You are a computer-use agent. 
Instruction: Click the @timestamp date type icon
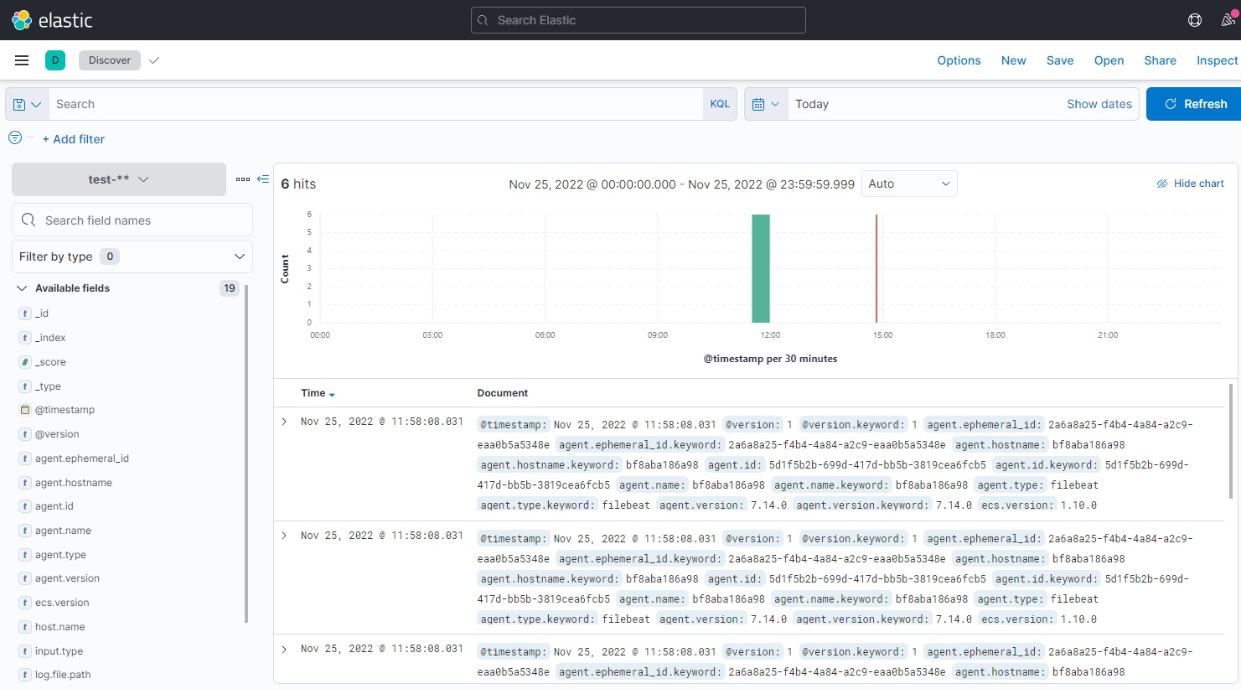[25, 410]
